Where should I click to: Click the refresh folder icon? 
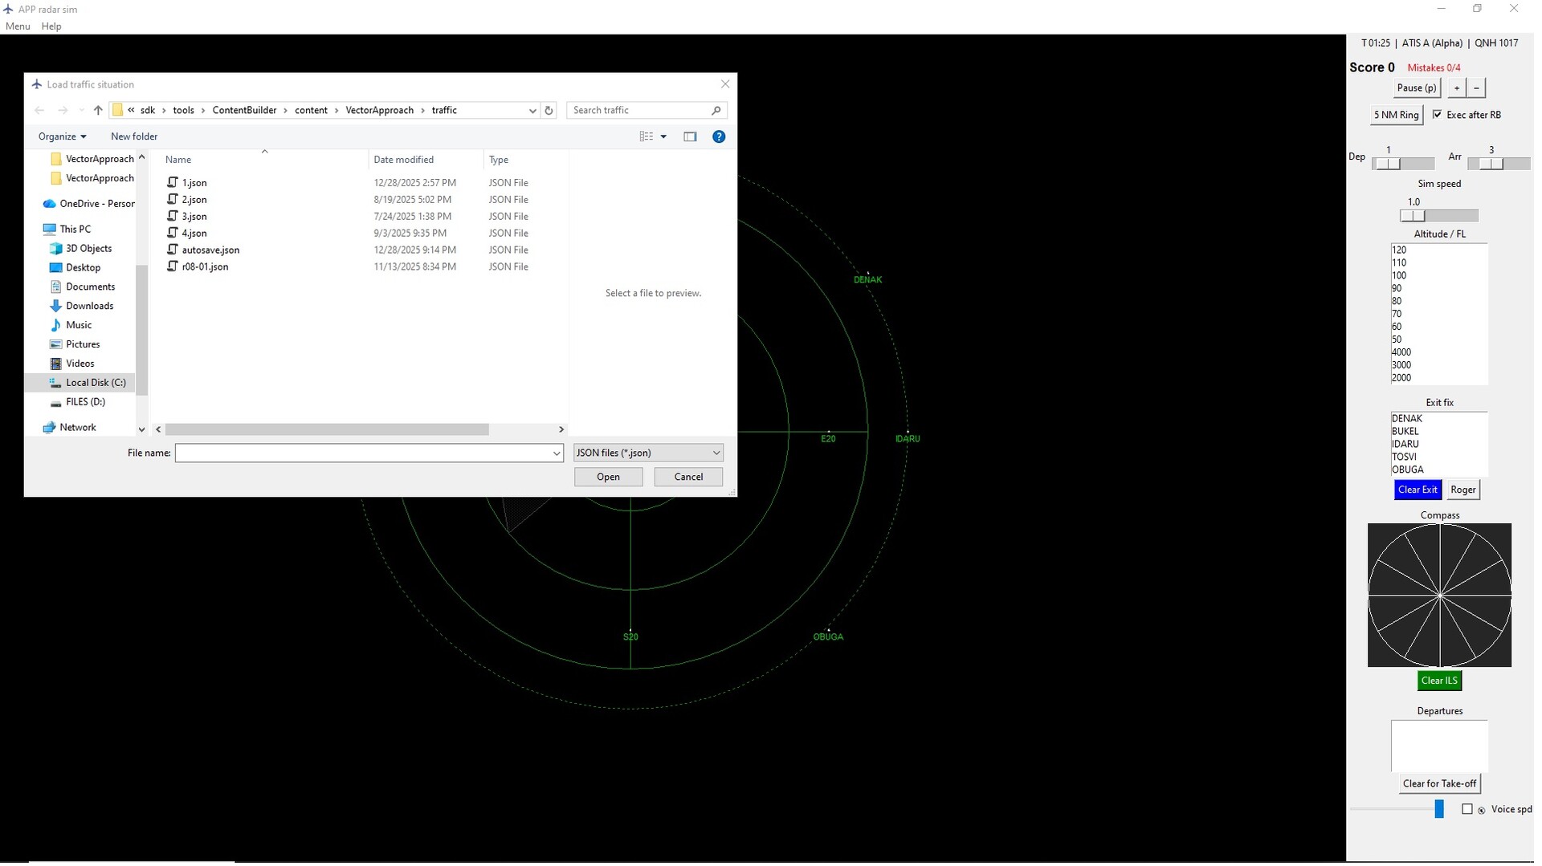(x=549, y=110)
